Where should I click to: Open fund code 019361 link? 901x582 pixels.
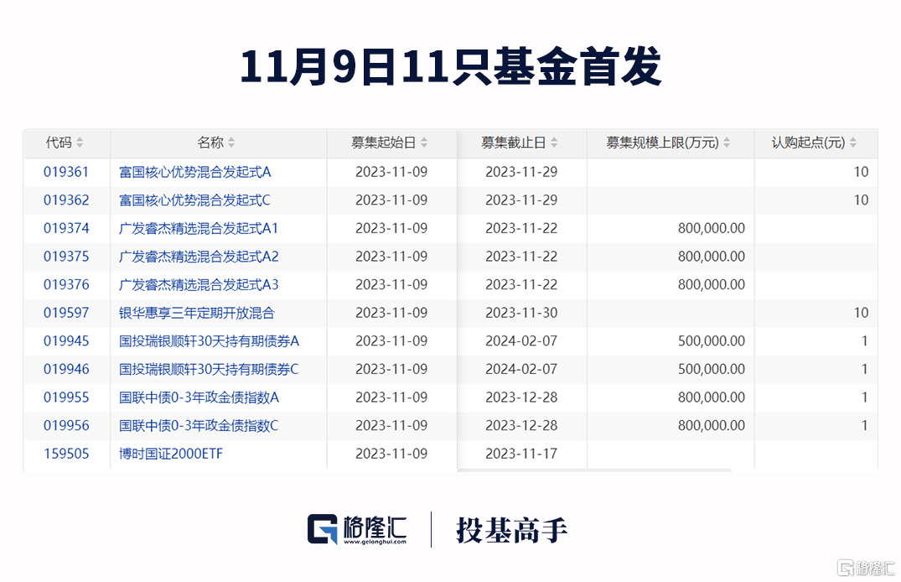click(66, 172)
